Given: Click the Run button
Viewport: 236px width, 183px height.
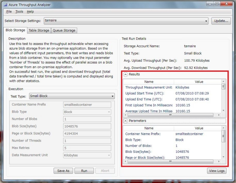Looking at the screenshot, I should coord(84,171).
